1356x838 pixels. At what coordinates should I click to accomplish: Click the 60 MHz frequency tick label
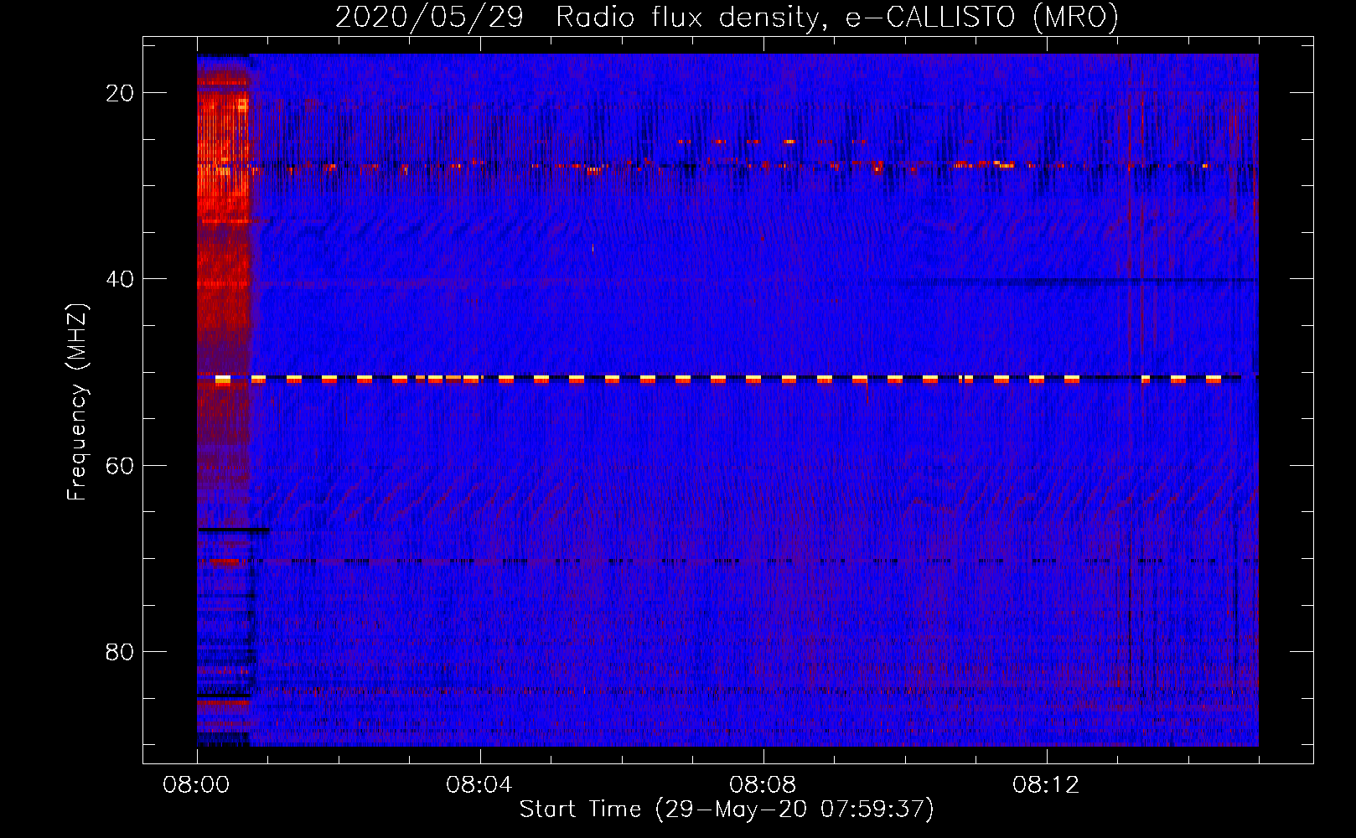[120, 465]
